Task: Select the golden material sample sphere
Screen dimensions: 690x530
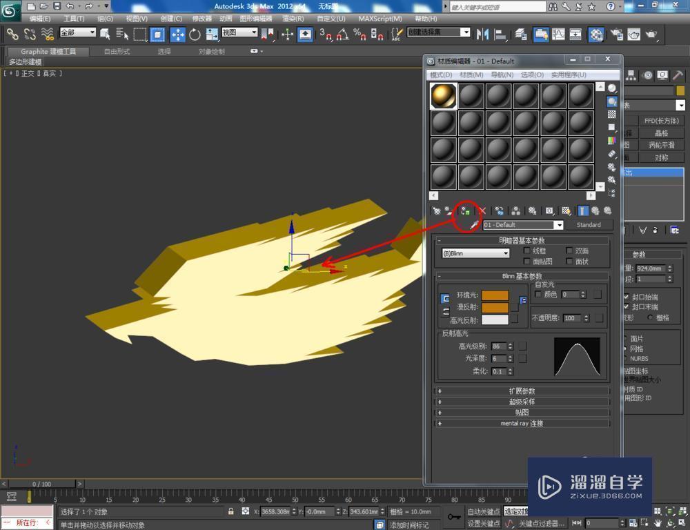Action: click(443, 96)
